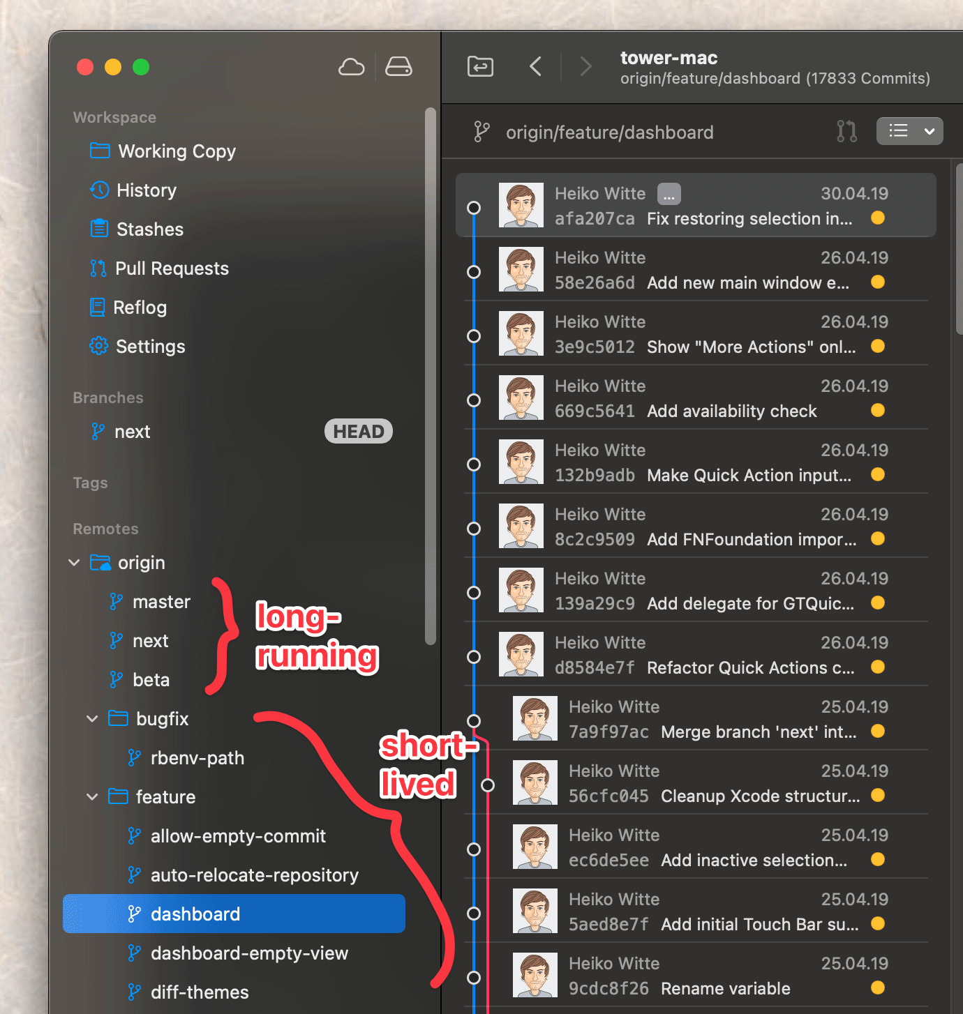Image resolution: width=963 pixels, height=1014 pixels.
Task: Select commit 8c2c9509 Add FNFoundation import
Action: tap(696, 526)
